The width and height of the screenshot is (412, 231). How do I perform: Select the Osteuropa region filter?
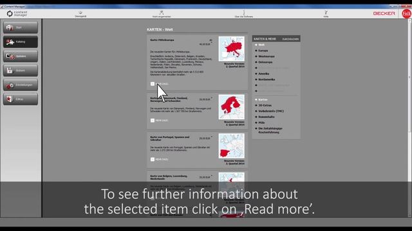pyautogui.click(x=265, y=62)
